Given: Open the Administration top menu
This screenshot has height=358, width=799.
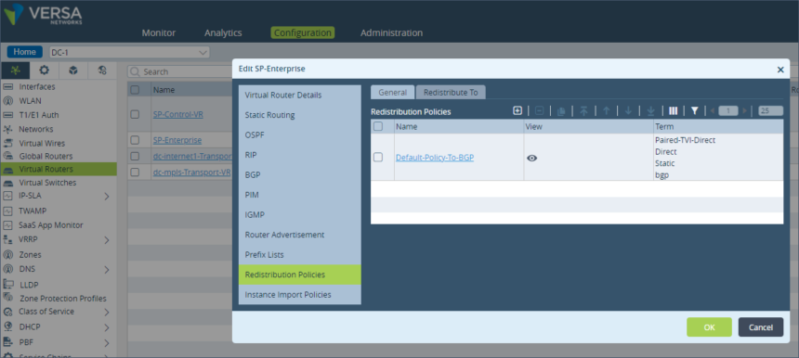Looking at the screenshot, I should pyautogui.click(x=391, y=33).
